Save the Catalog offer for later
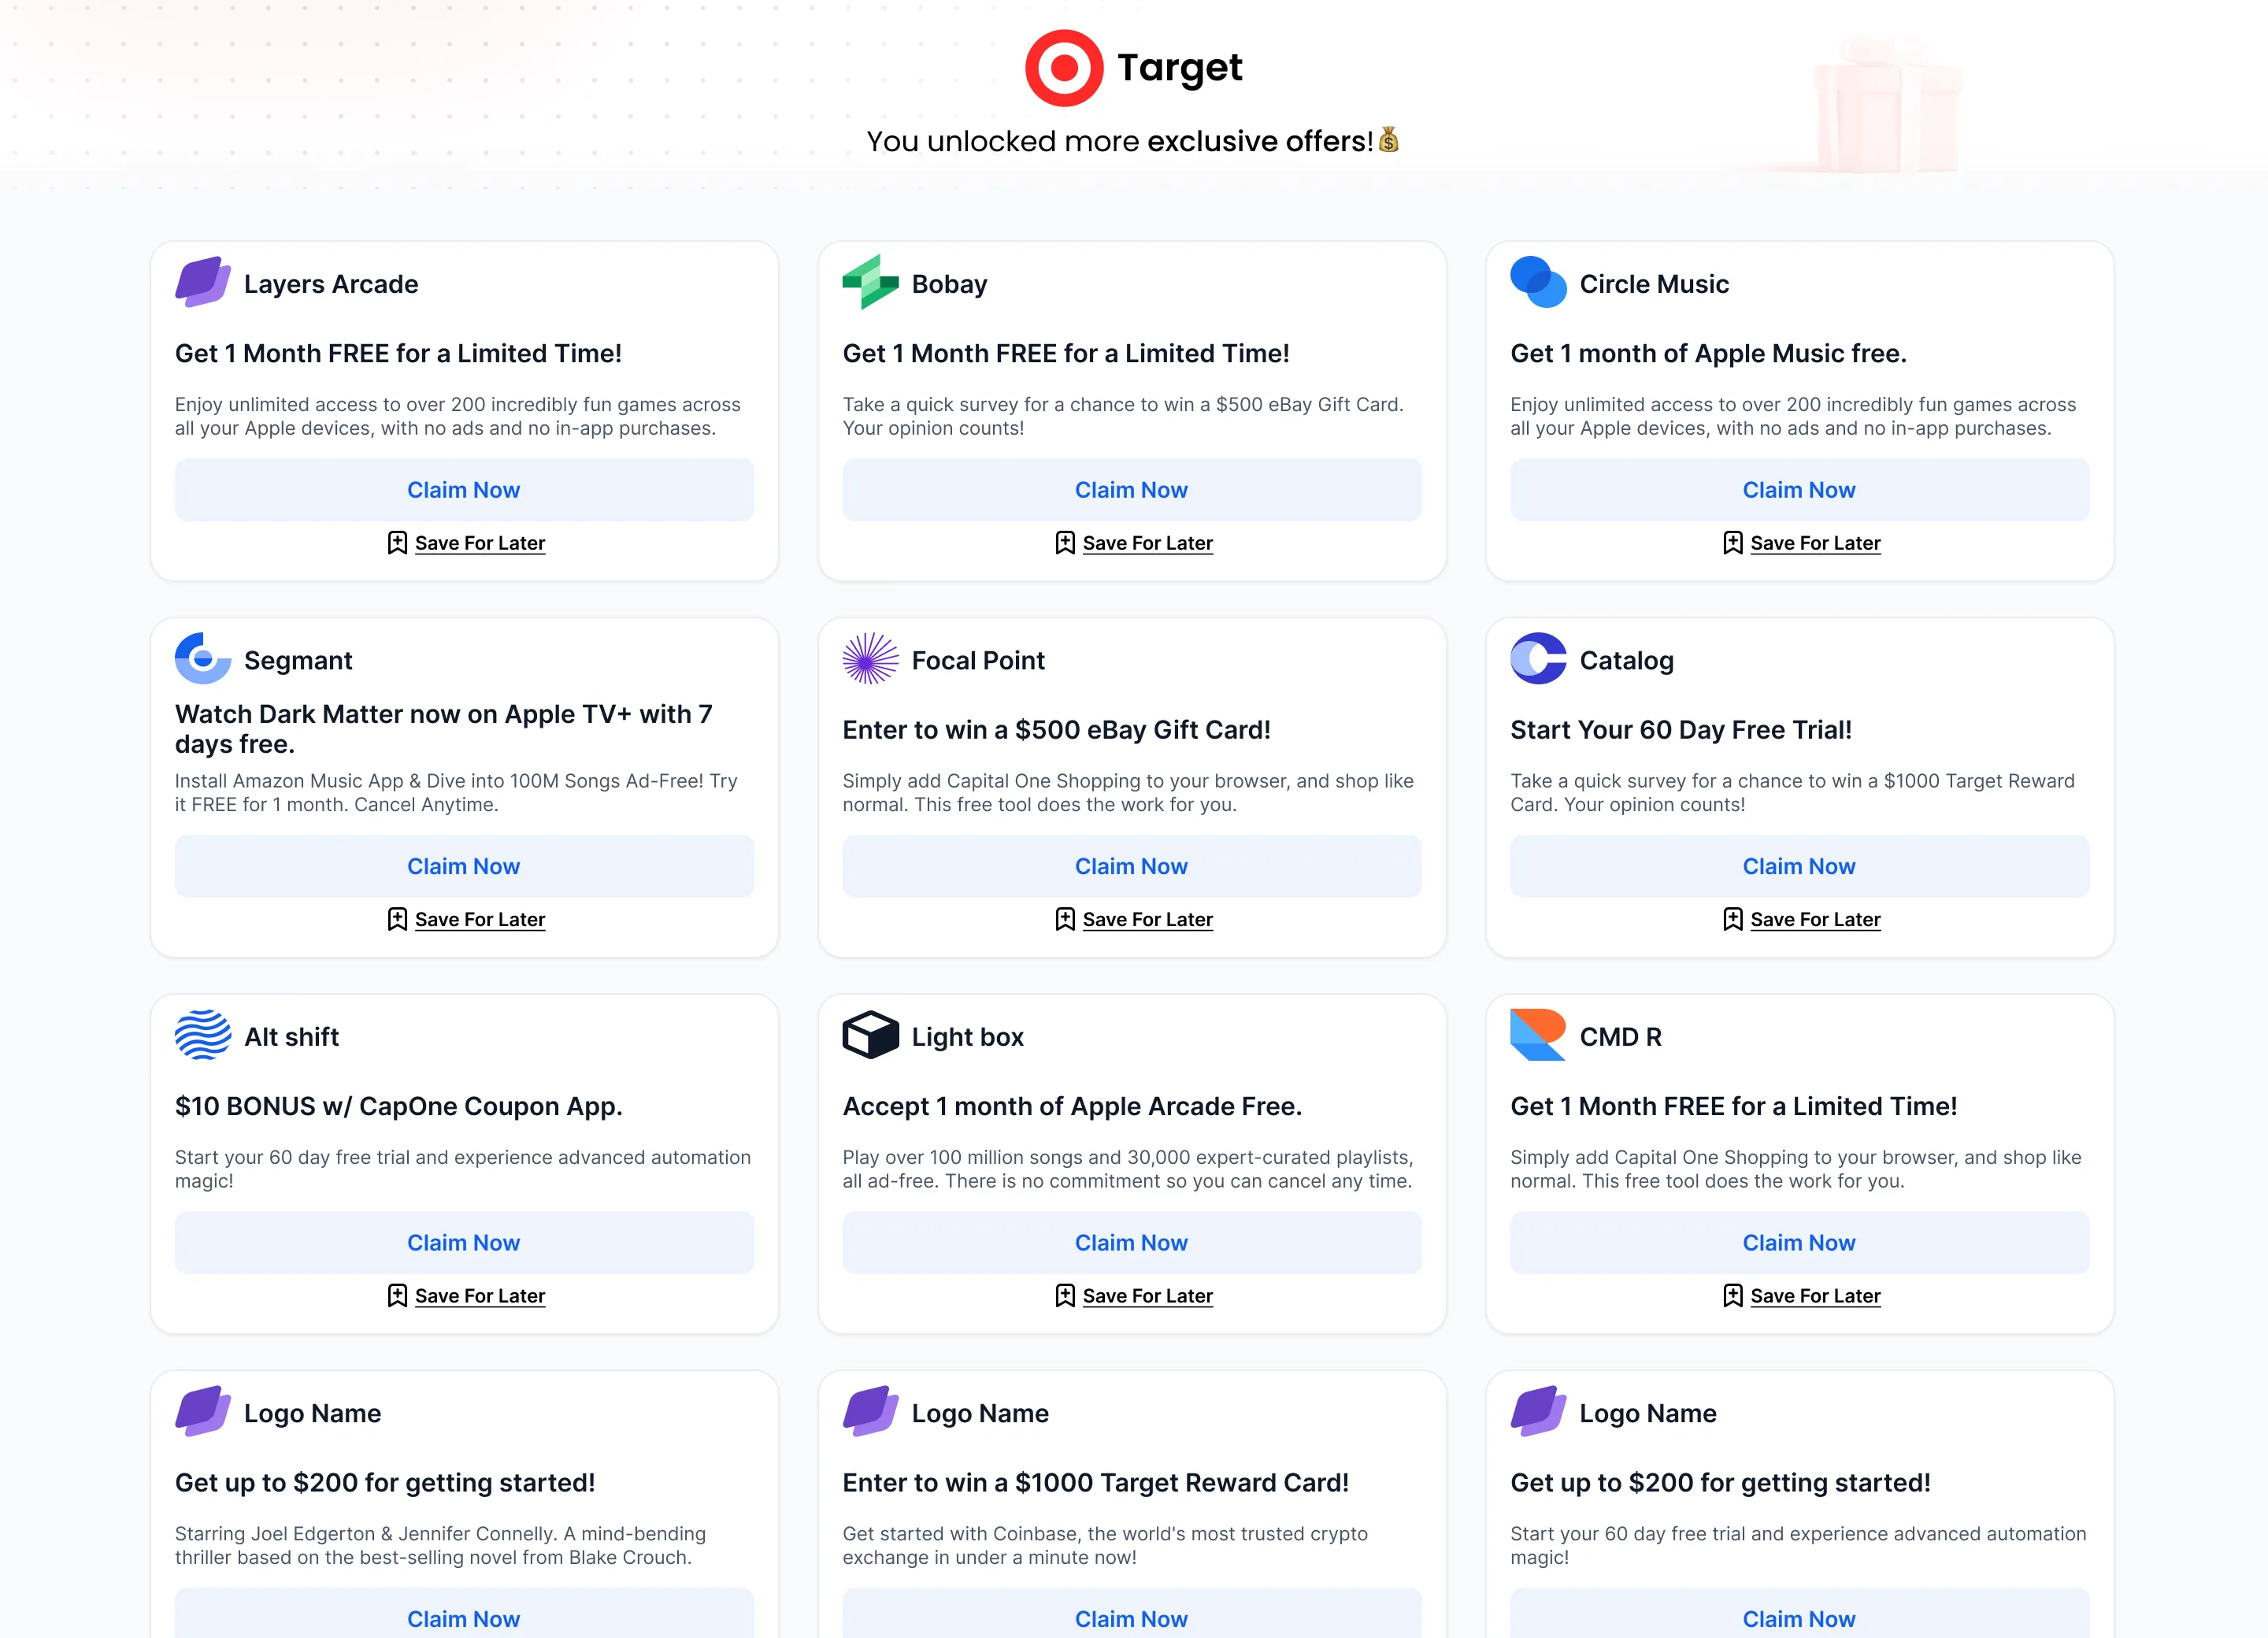 coord(1802,919)
